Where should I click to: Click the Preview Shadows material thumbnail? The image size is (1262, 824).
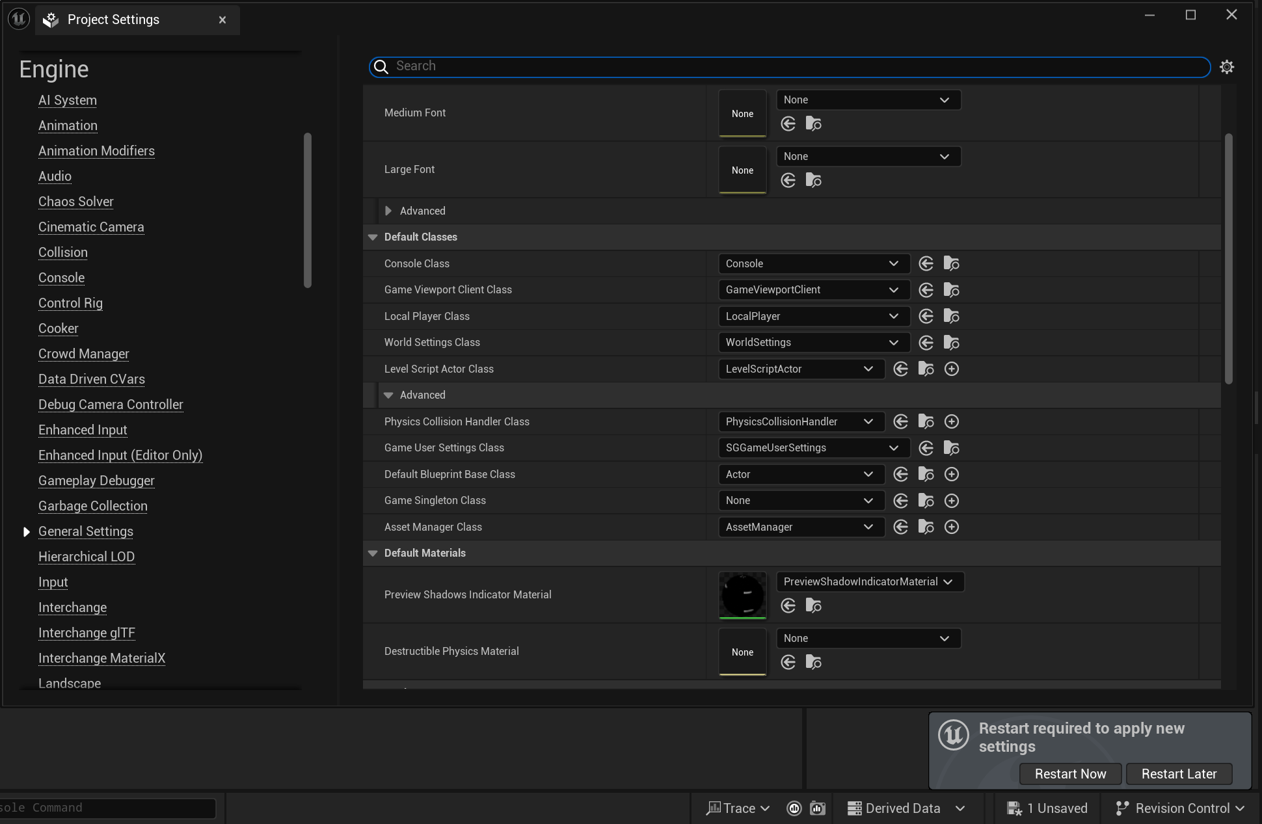pos(742,594)
